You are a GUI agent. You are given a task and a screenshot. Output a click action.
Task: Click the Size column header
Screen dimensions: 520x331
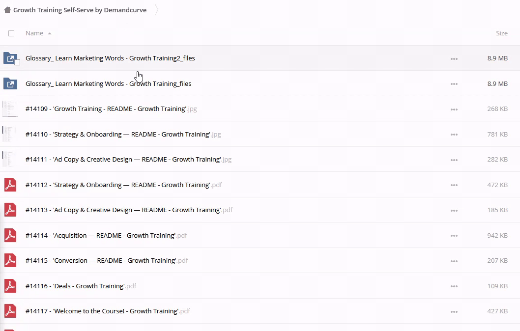501,33
